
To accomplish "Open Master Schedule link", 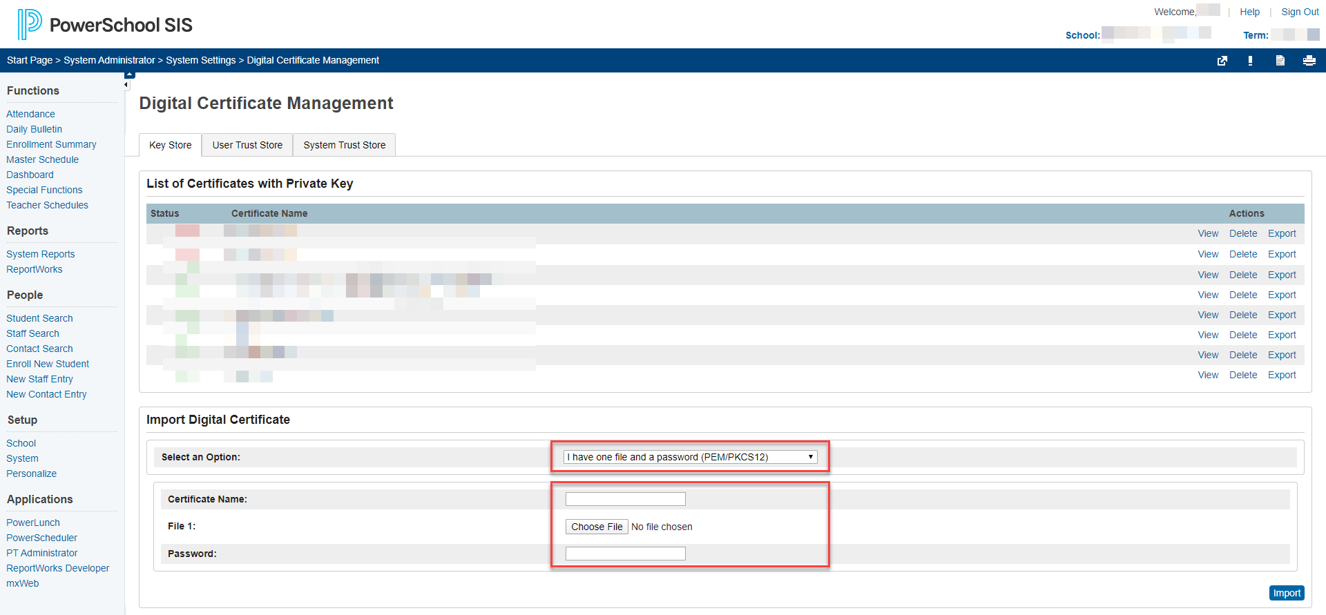I will coord(42,159).
